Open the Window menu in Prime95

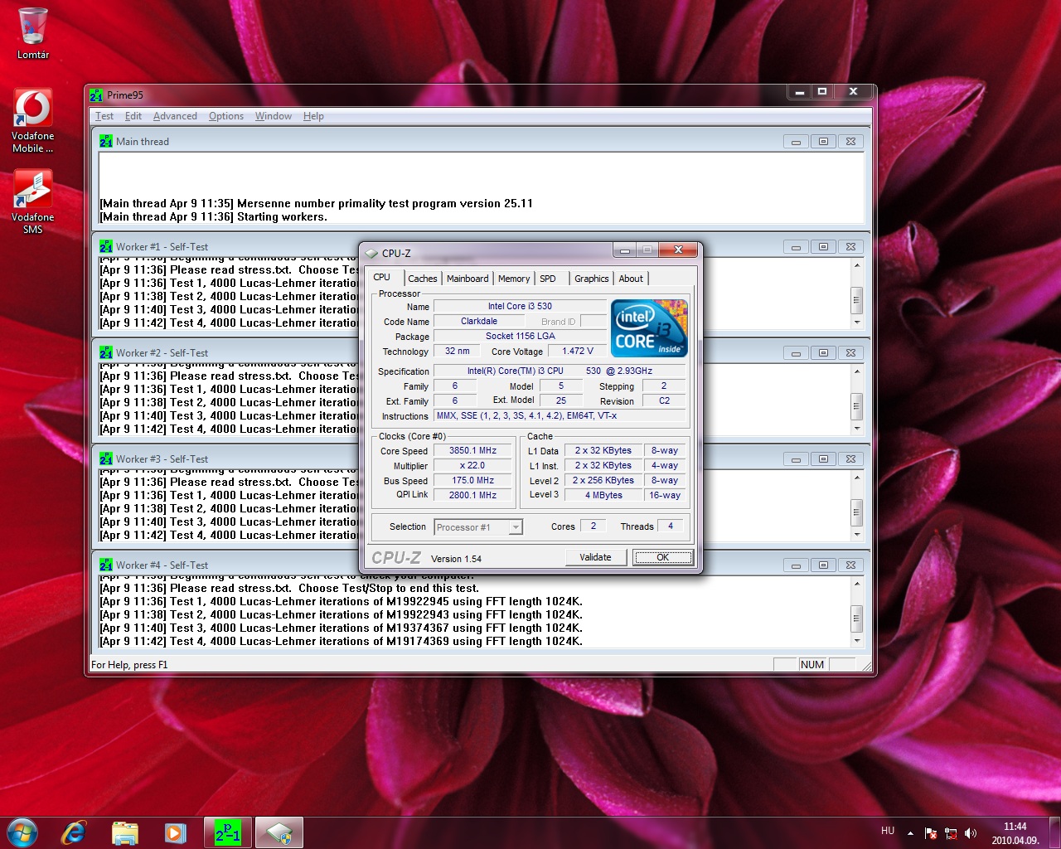click(274, 116)
